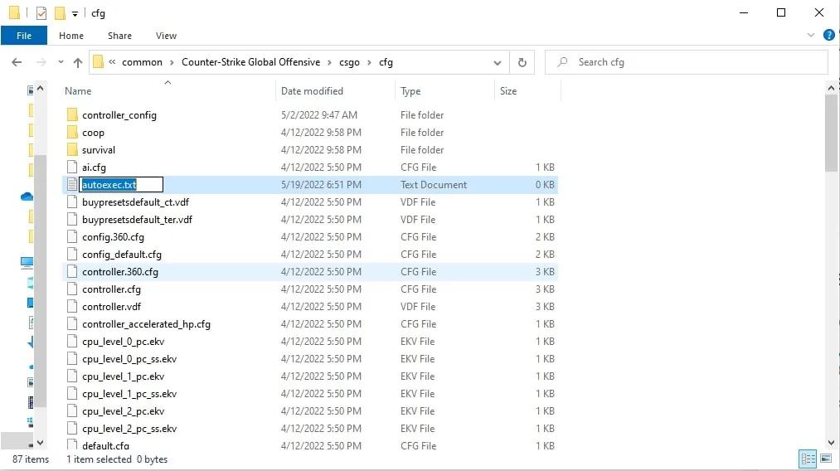Click the Back navigation arrow

(x=17, y=62)
